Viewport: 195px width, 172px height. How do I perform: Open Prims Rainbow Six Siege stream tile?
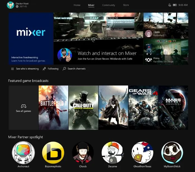point(166,52)
